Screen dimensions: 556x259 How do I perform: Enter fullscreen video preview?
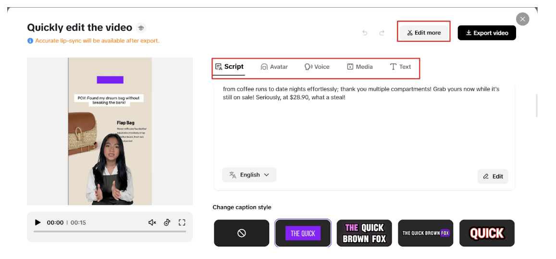(x=182, y=223)
